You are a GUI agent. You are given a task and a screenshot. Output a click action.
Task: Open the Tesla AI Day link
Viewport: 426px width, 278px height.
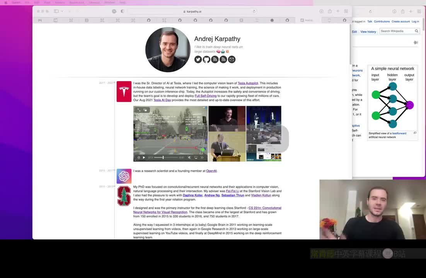pos(162,100)
